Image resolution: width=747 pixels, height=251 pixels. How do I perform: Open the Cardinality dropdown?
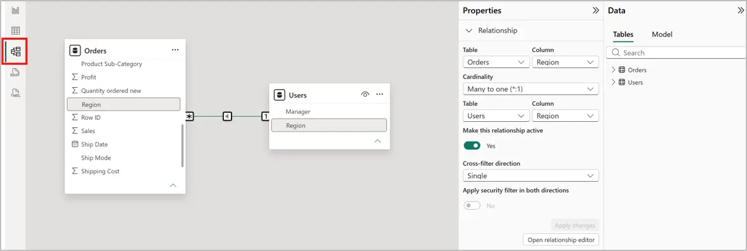[530, 89]
